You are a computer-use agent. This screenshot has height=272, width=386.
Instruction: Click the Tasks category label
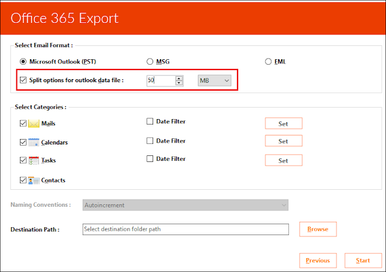pyautogui.click(x=48, y=160)
